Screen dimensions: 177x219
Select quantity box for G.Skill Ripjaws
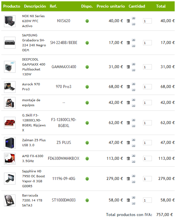pyautogui.click(x=147, y=123)
